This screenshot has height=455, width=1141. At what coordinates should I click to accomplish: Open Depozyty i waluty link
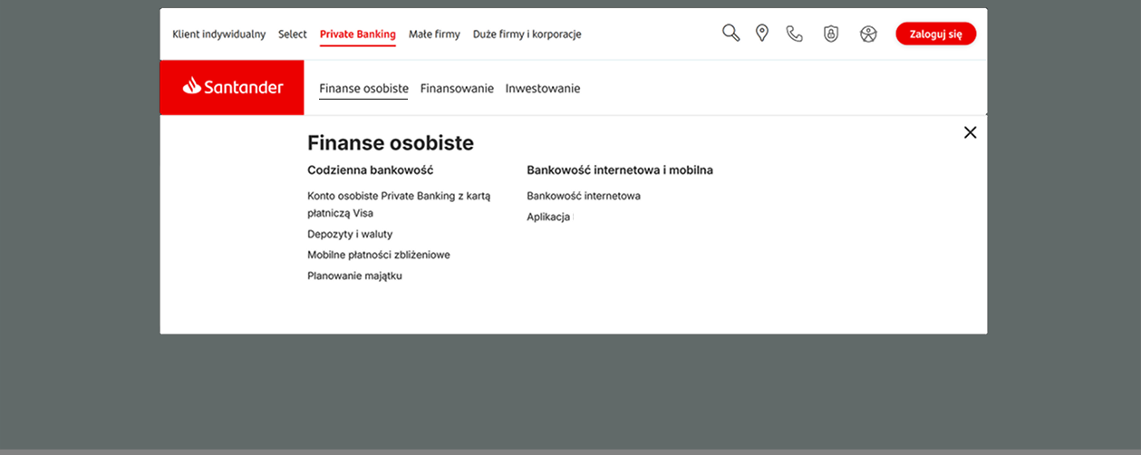(x=350, y=234)
